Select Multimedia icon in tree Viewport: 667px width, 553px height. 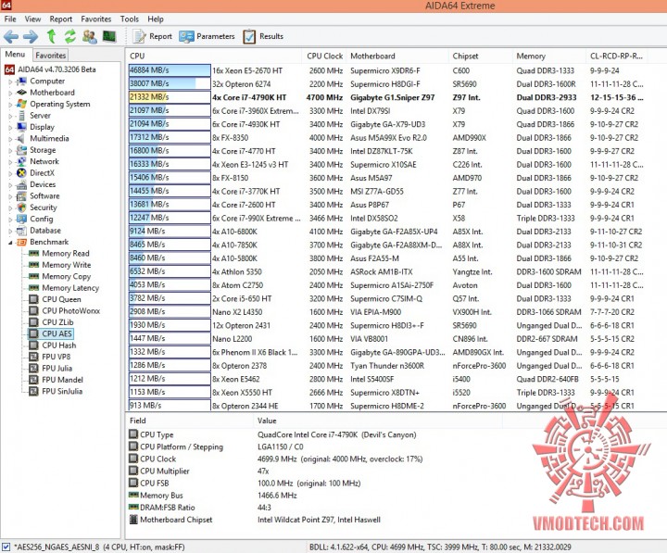click(21, 139)
